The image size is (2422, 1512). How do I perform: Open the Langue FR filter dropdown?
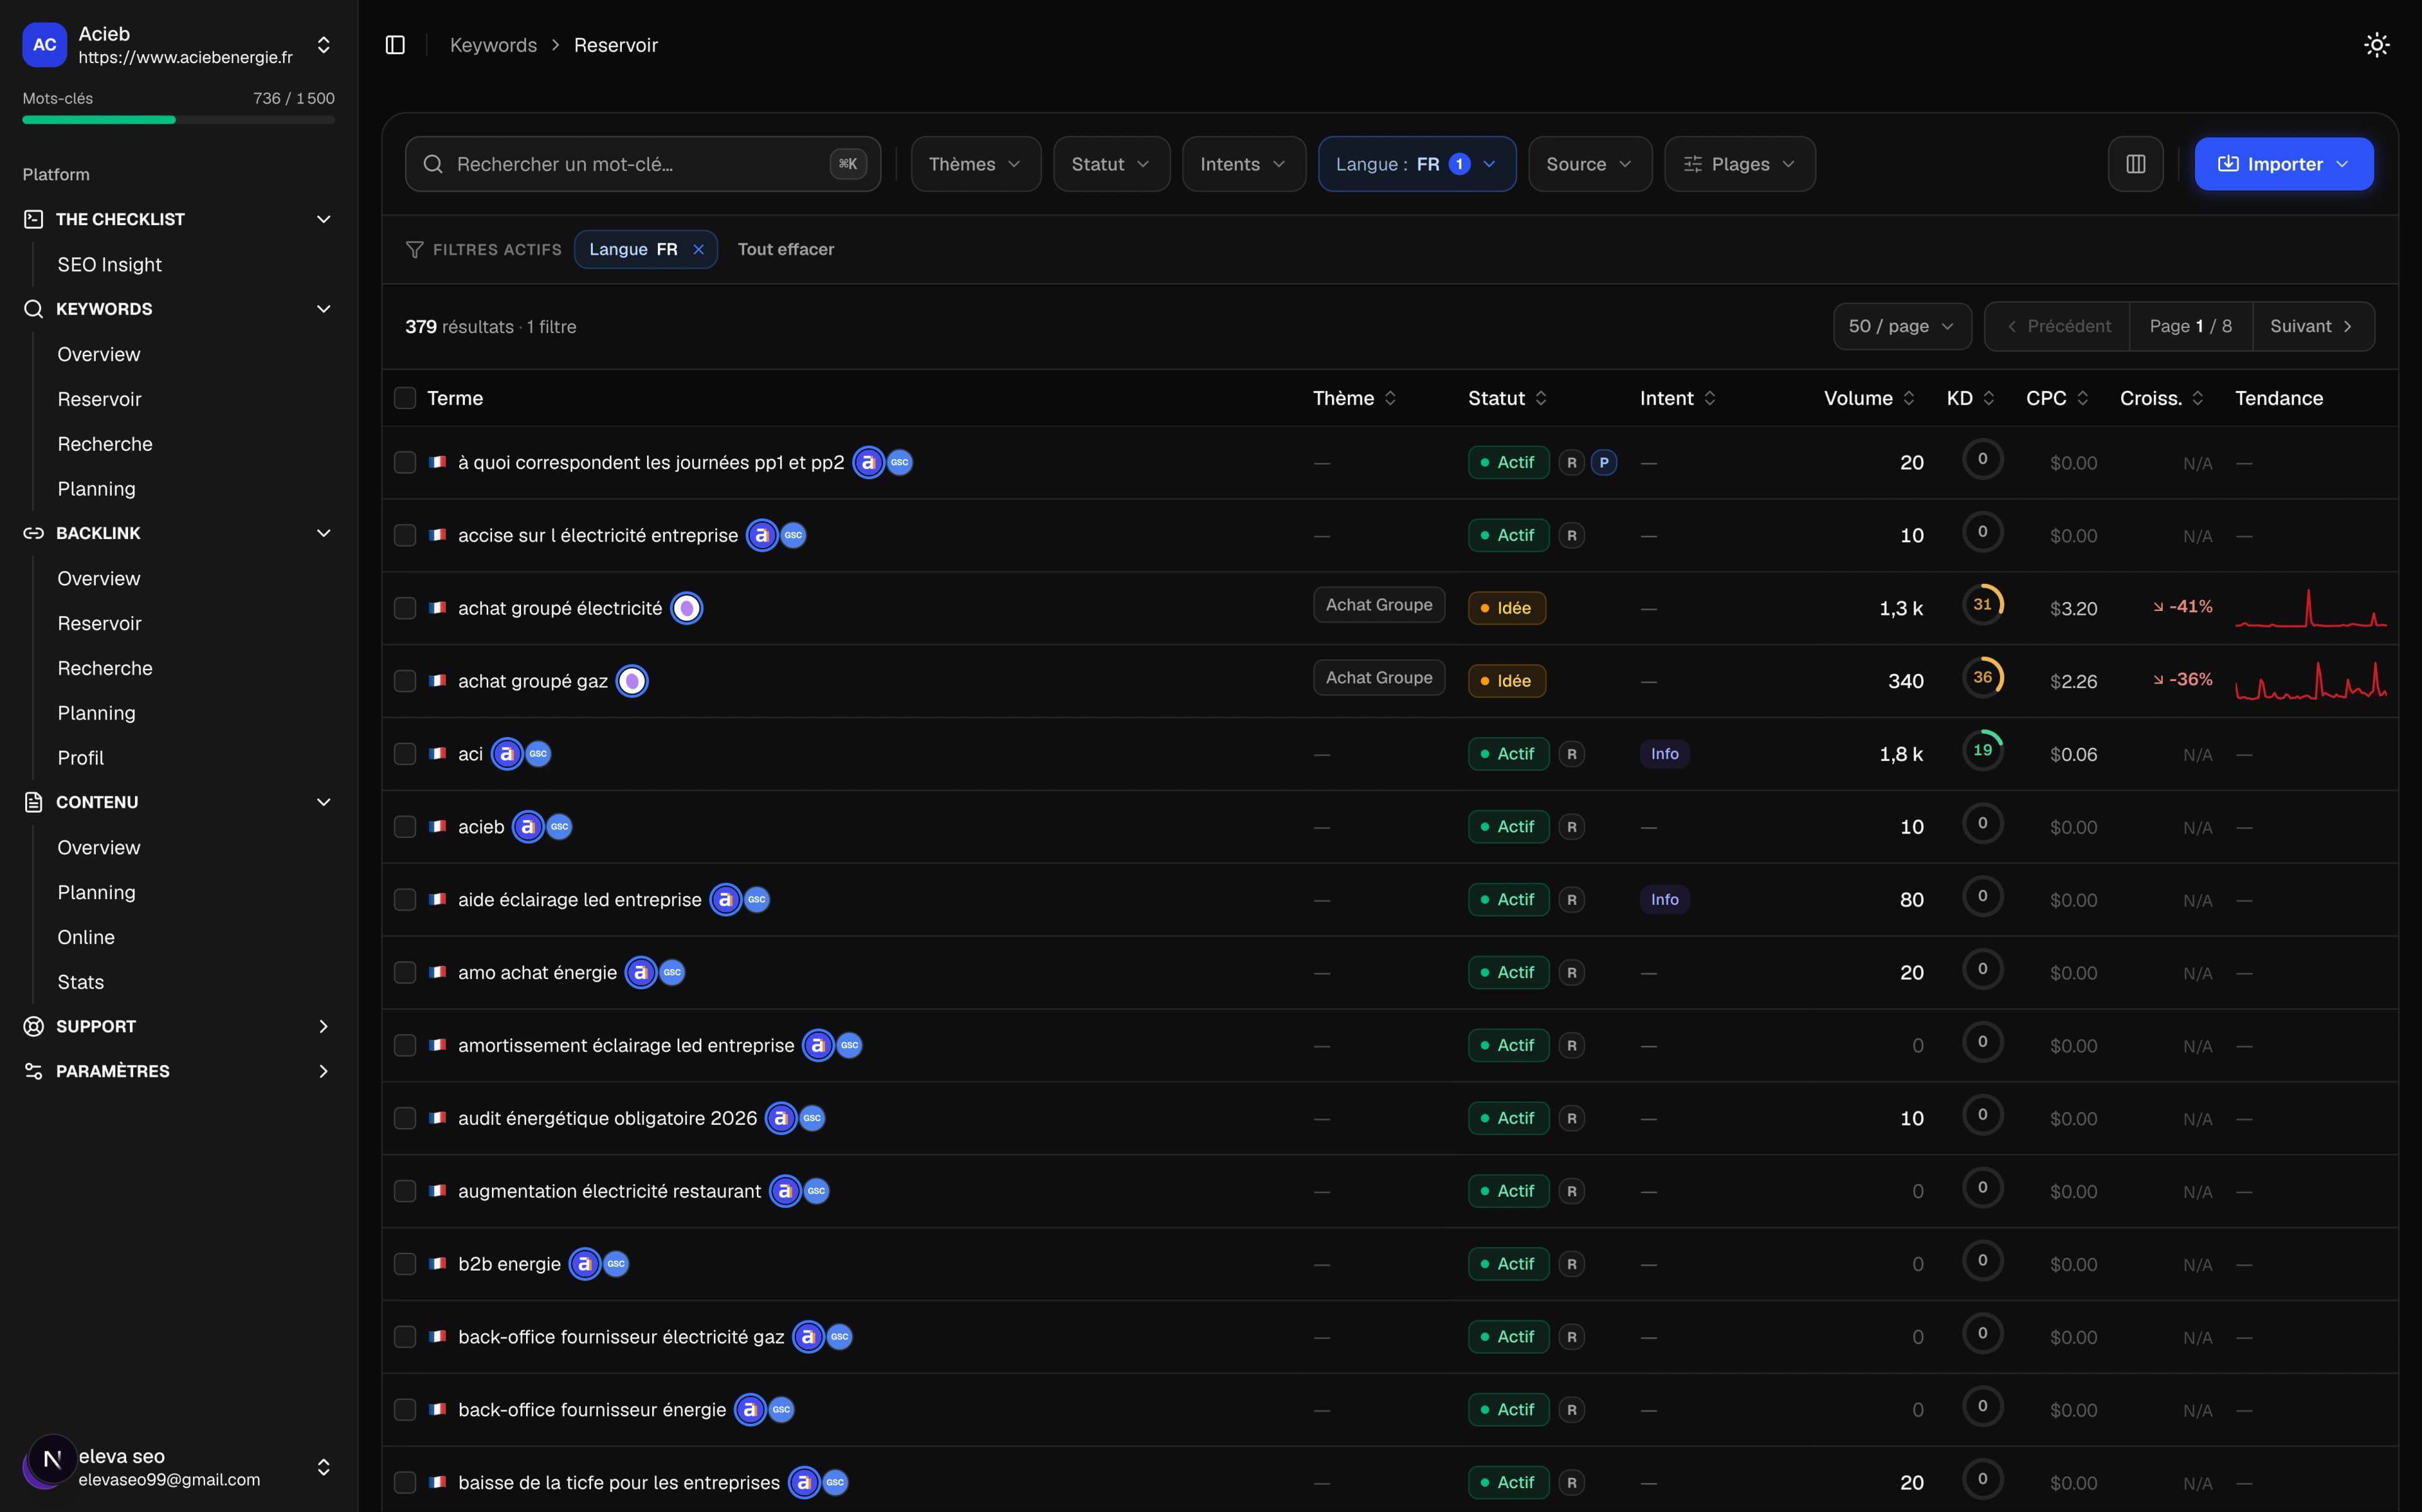click(1416, 164)
